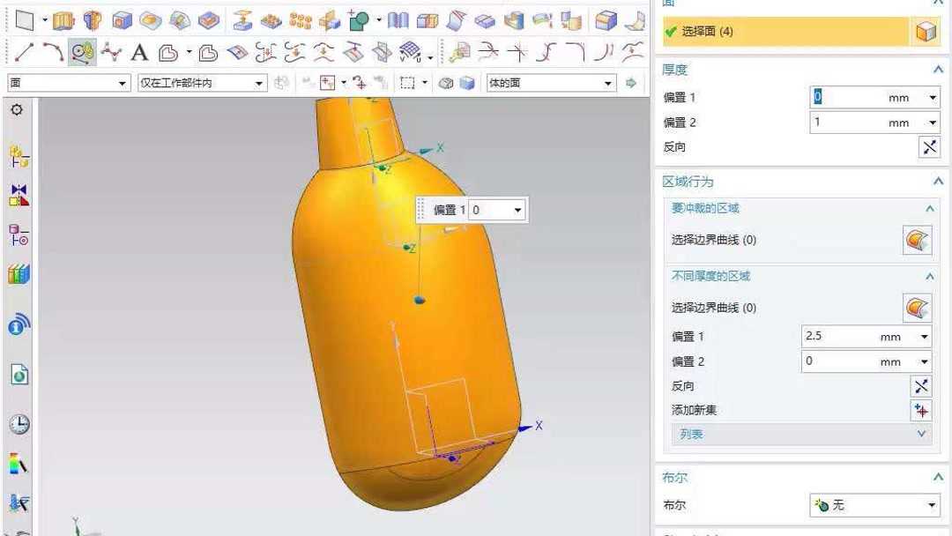Click the clock/history icon in the left sidebar

18,423
